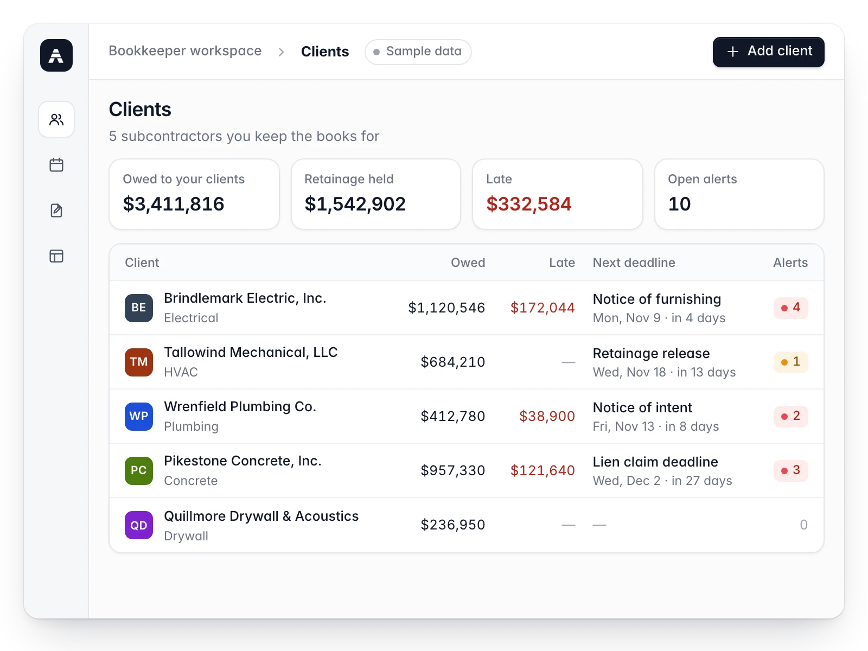
Task: Click the 3 alerts badge for Pikestone
Action: (791, 470)
